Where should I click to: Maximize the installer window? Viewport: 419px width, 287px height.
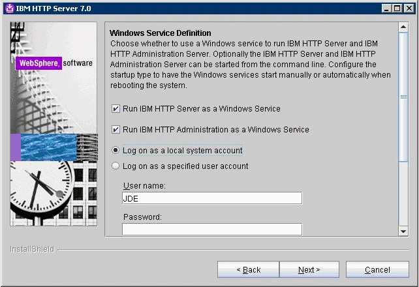tap(399, 8)
